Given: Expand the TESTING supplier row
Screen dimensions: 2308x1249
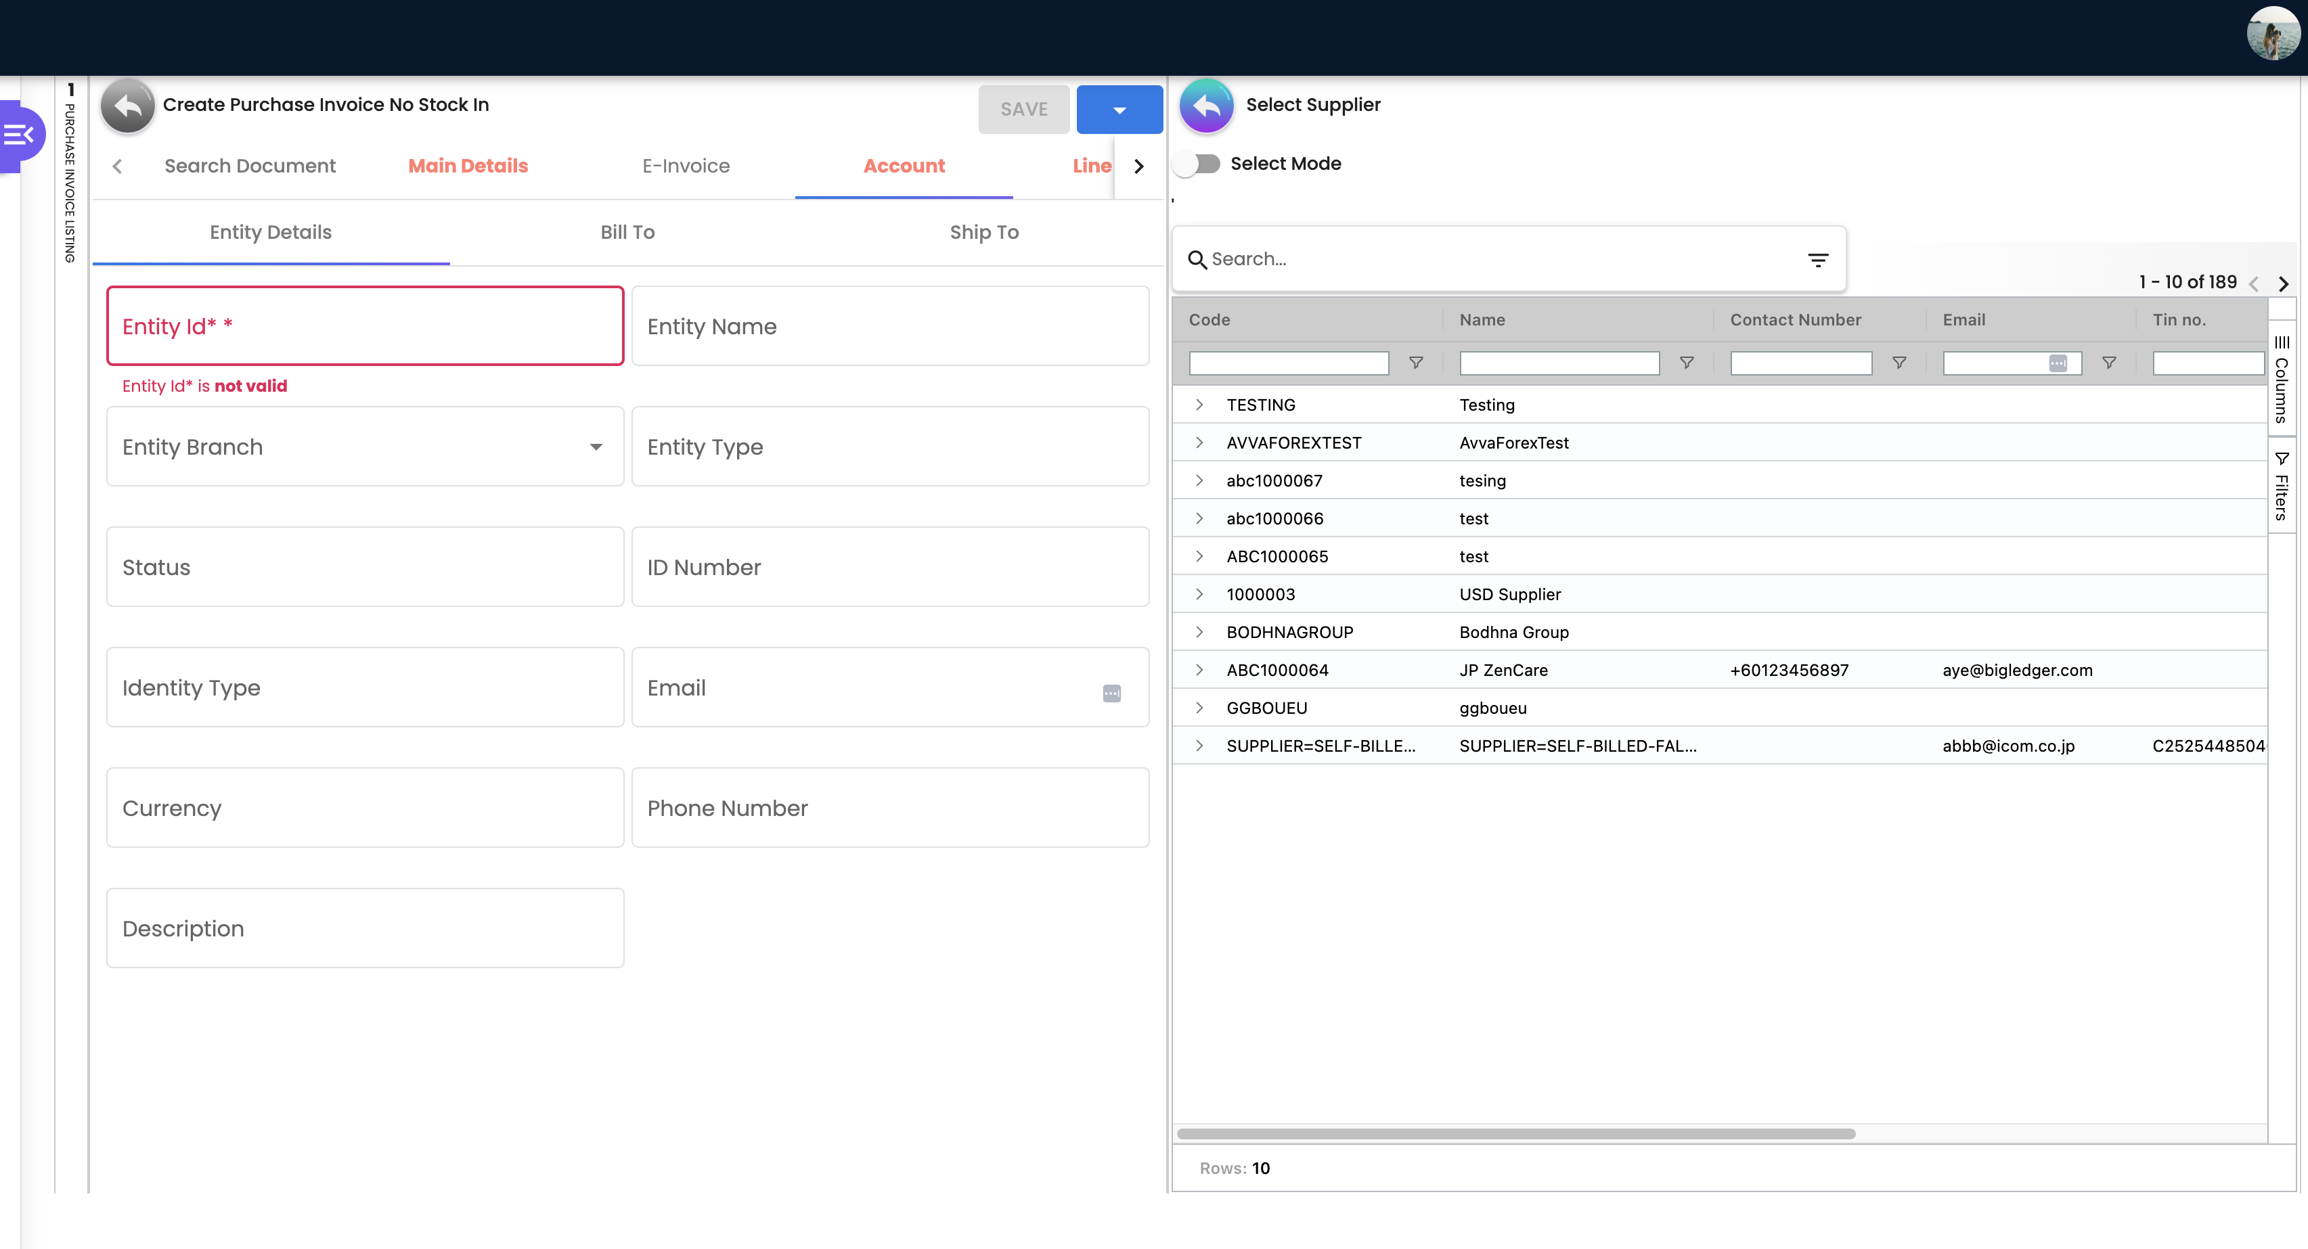Looking at the screenshot, I should tap(1199, 405).
